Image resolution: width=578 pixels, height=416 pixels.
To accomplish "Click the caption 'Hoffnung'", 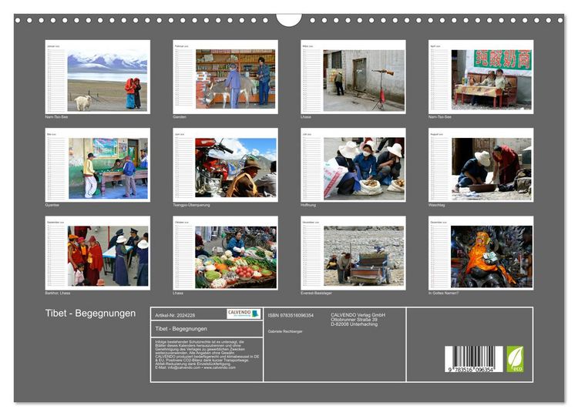I will tap(308, 205).
